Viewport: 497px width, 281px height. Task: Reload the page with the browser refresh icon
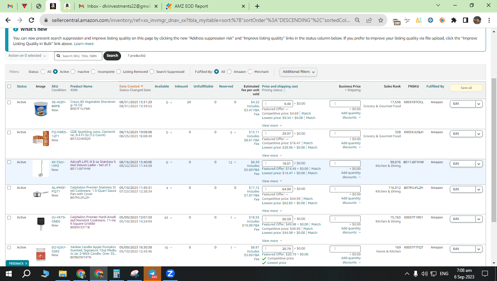(x=31, y=20)
